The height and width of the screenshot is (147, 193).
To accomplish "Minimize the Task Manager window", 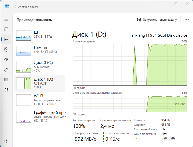I will pyautogui.click(x=164, y=4).
